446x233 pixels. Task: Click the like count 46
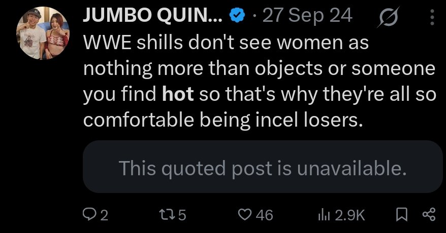point(264,215)
